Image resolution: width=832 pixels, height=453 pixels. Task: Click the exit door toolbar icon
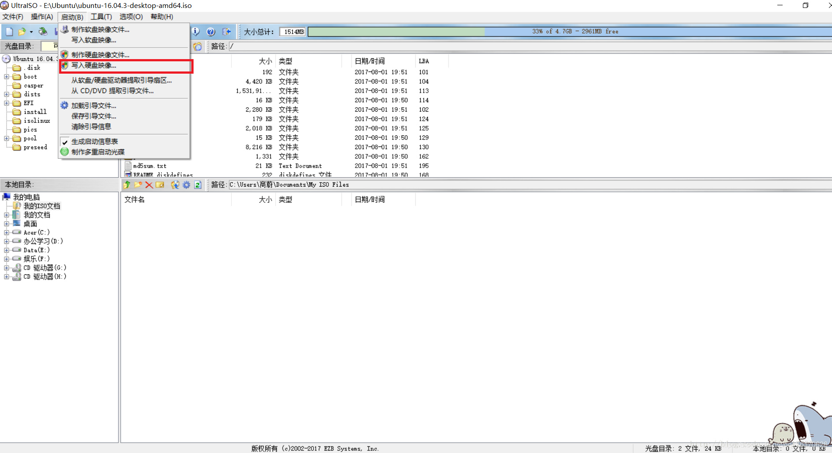[x=227, y=32]
